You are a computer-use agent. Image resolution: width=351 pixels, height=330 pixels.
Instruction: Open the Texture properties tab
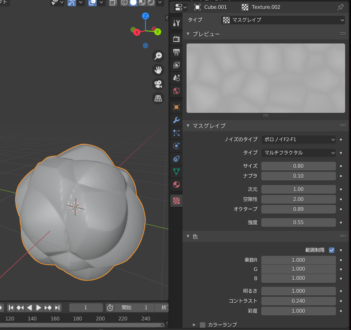pos(176,201)
